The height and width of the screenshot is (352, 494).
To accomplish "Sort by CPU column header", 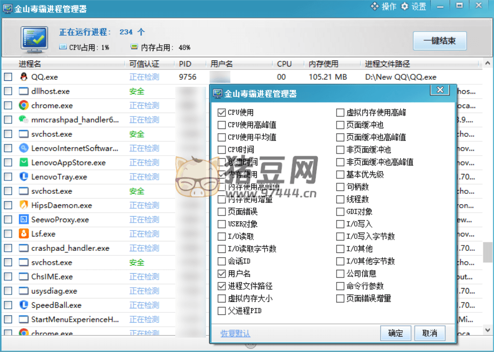I will click(x=284, y=64).
